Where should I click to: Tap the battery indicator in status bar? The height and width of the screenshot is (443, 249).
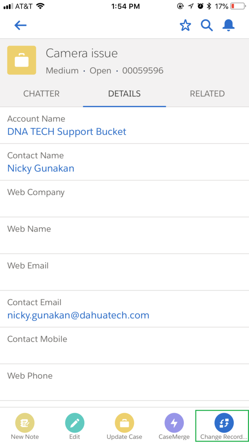coord(238,6)
